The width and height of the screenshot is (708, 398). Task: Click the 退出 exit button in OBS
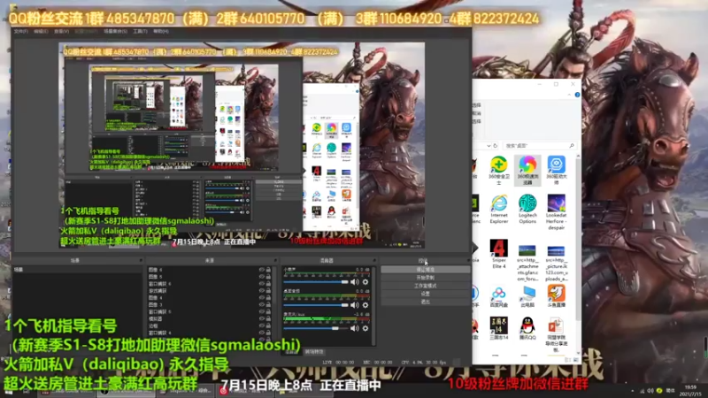click(425, 302)
